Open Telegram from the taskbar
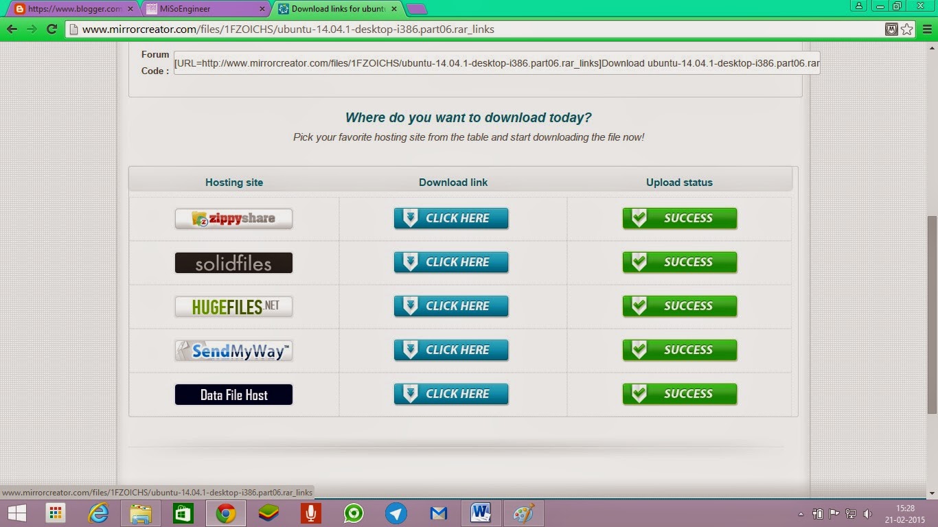The width and height of the screenshot is (938, 527). point(396,513)
